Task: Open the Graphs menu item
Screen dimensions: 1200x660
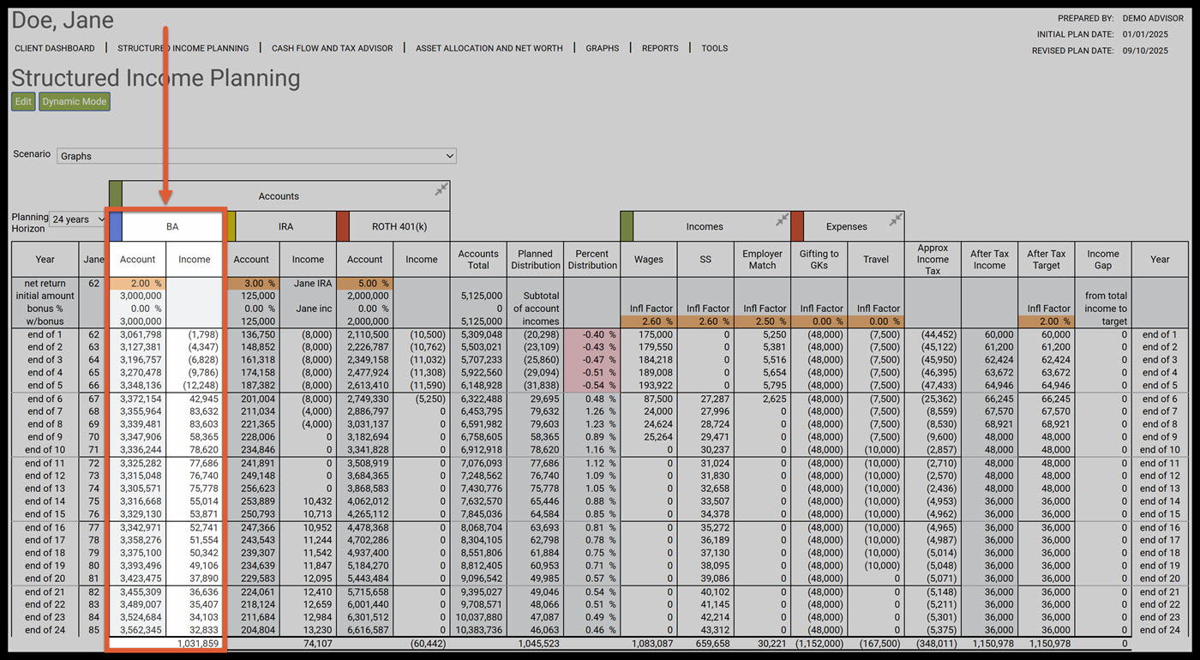Action: pos(603,48)
